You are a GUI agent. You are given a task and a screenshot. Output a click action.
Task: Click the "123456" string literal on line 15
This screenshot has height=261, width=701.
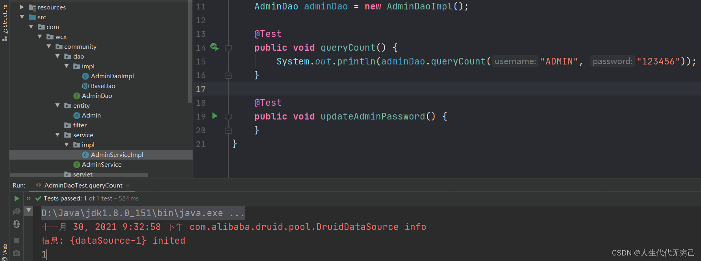[x=658, y=61]
